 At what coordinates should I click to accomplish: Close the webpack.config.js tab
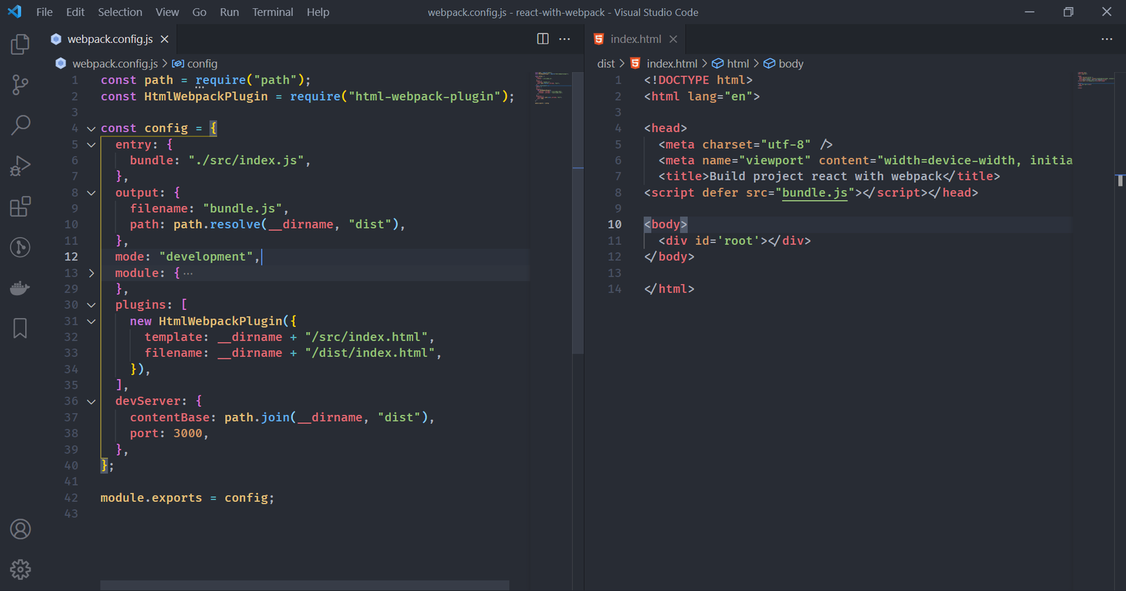(164, 39)
